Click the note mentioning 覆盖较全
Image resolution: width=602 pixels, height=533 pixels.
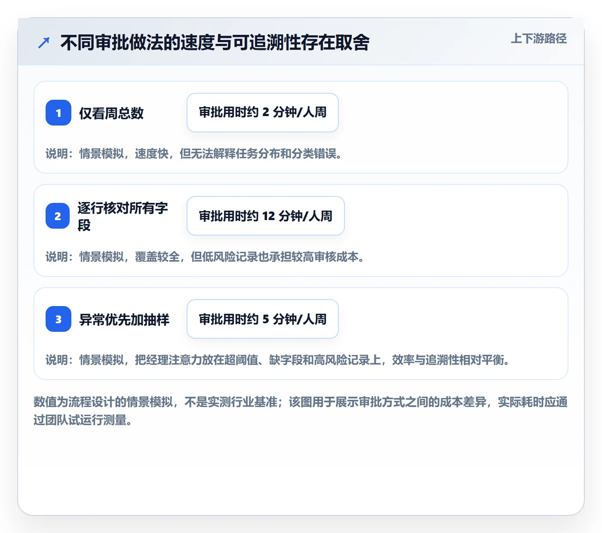click(x=205, y=257)
